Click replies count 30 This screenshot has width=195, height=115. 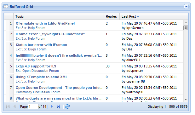click(x=107, y=66)
